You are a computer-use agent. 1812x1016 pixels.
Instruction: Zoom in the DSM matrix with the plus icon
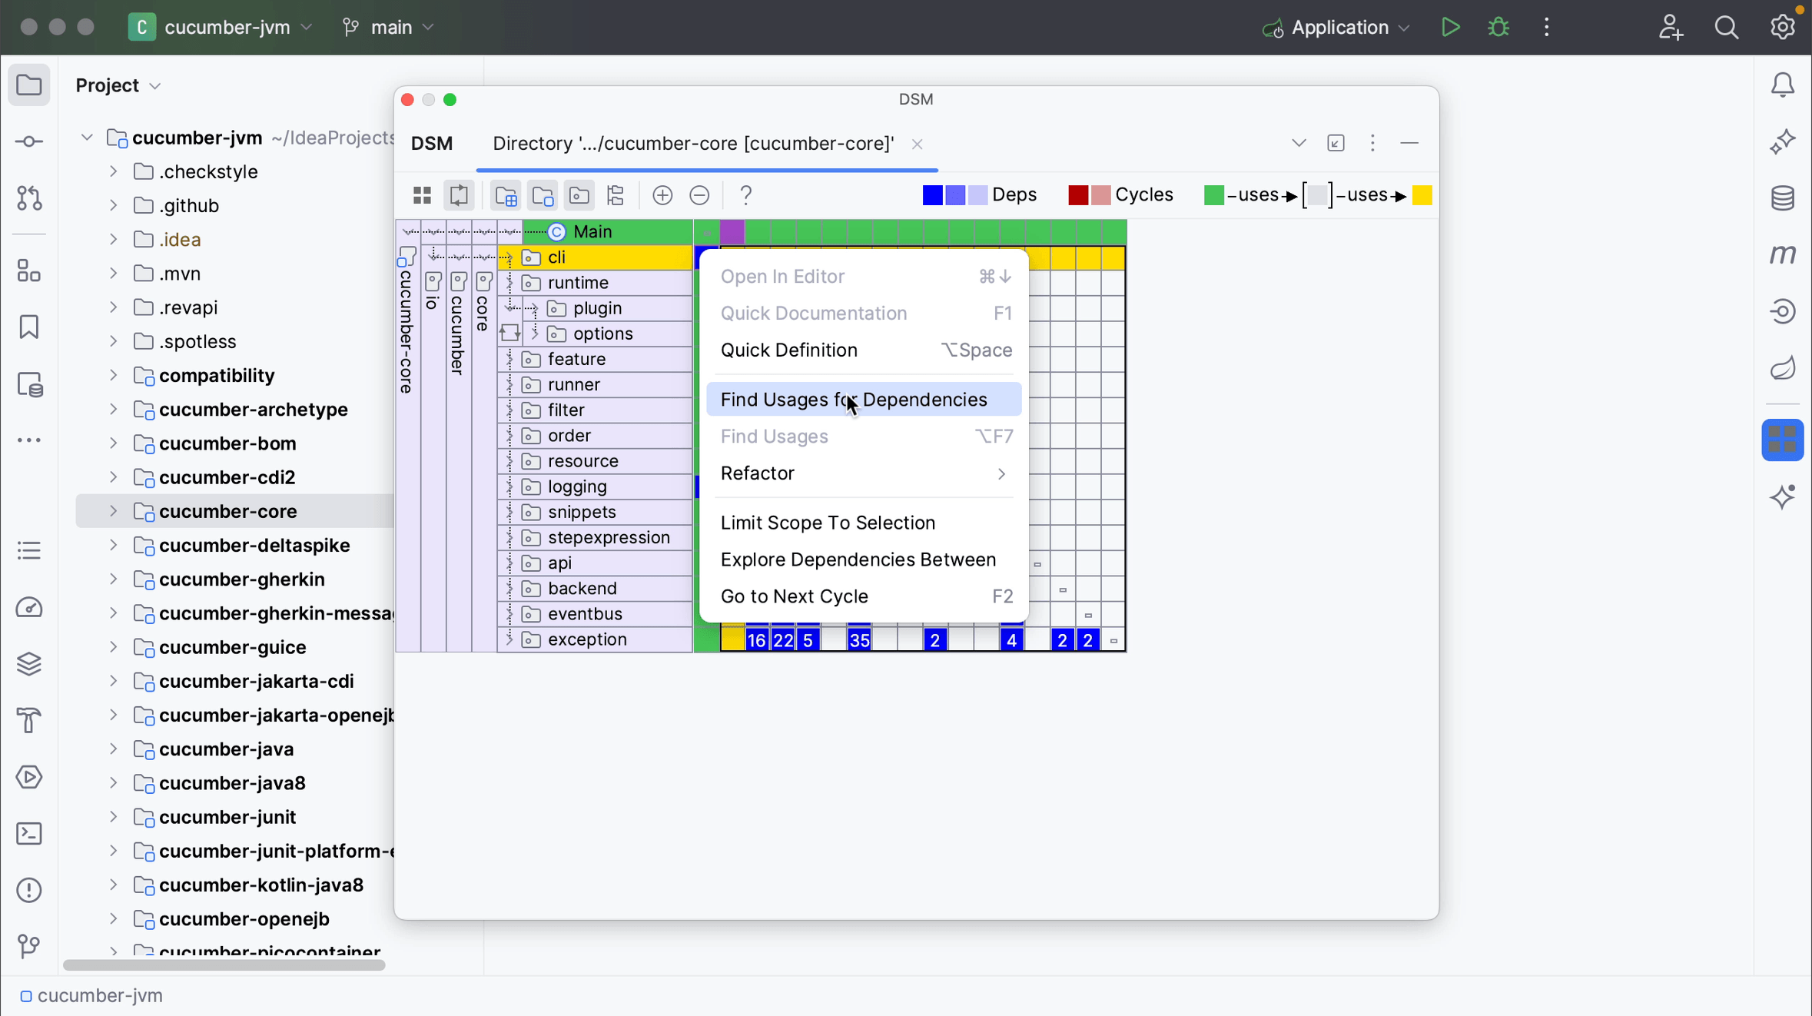coord(661,195)
